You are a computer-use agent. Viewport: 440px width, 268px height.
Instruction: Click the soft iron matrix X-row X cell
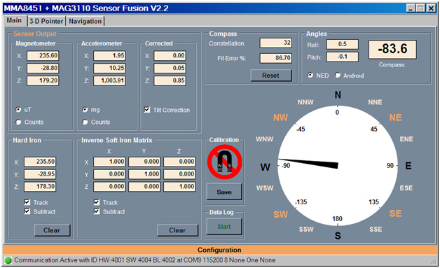click(x=109, y=162)
